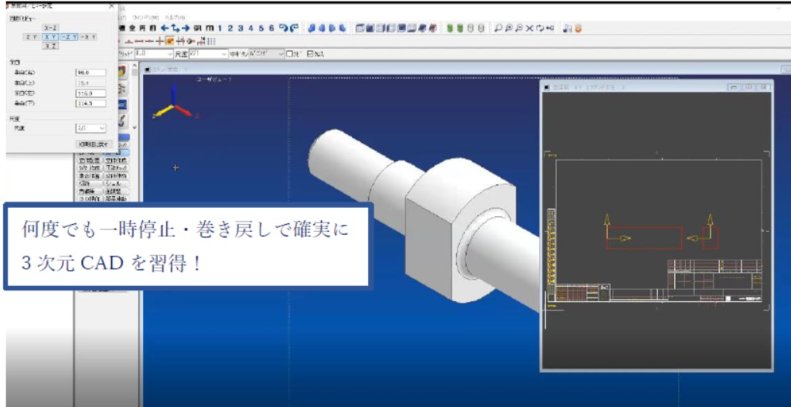
Task: Click the blue left arrow toolbar icon
Action: pyautogui.click(x=164, y=28)
